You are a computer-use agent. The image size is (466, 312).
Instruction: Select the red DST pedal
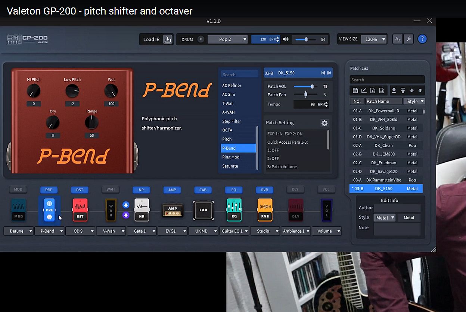click(80, 210)
